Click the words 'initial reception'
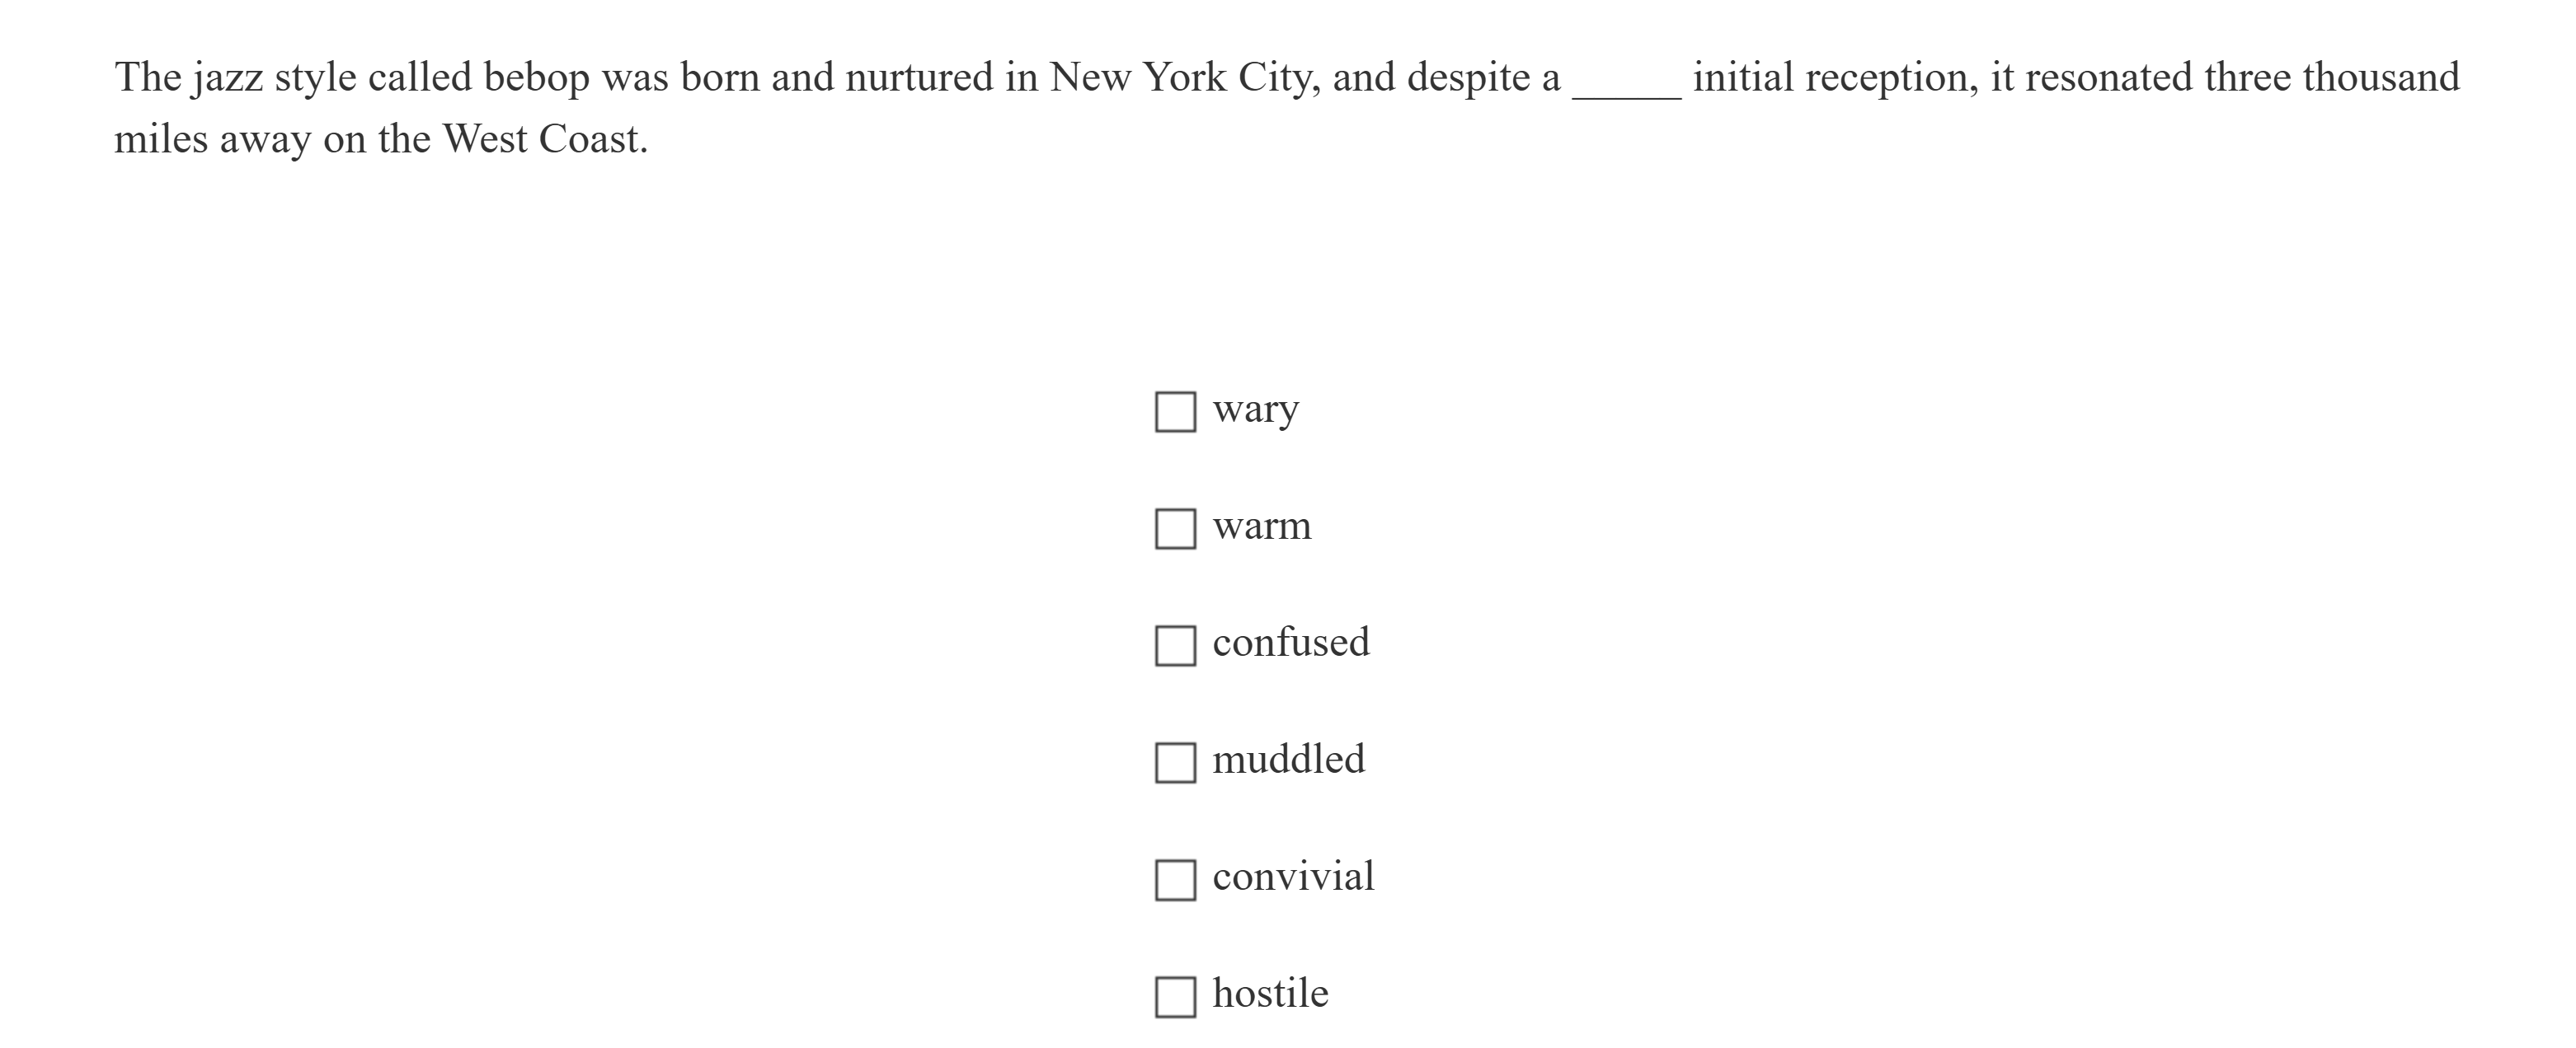 [1834, 78]
